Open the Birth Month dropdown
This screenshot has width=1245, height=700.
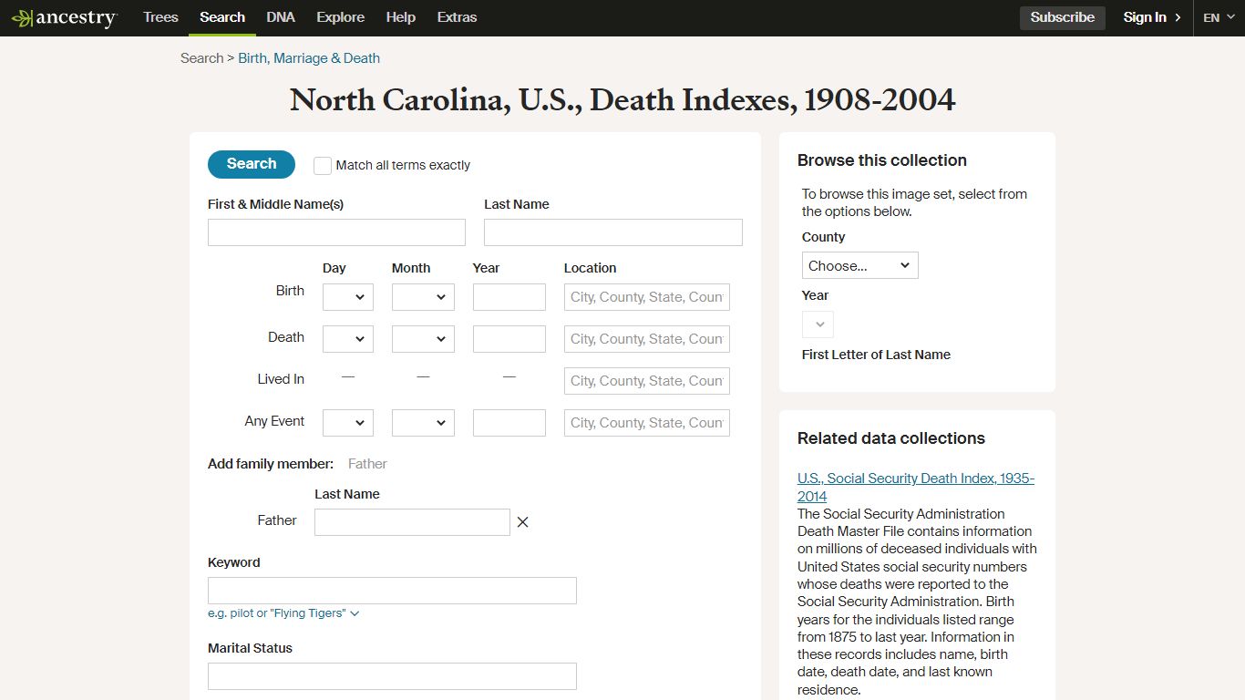click(x=423, y=297)
